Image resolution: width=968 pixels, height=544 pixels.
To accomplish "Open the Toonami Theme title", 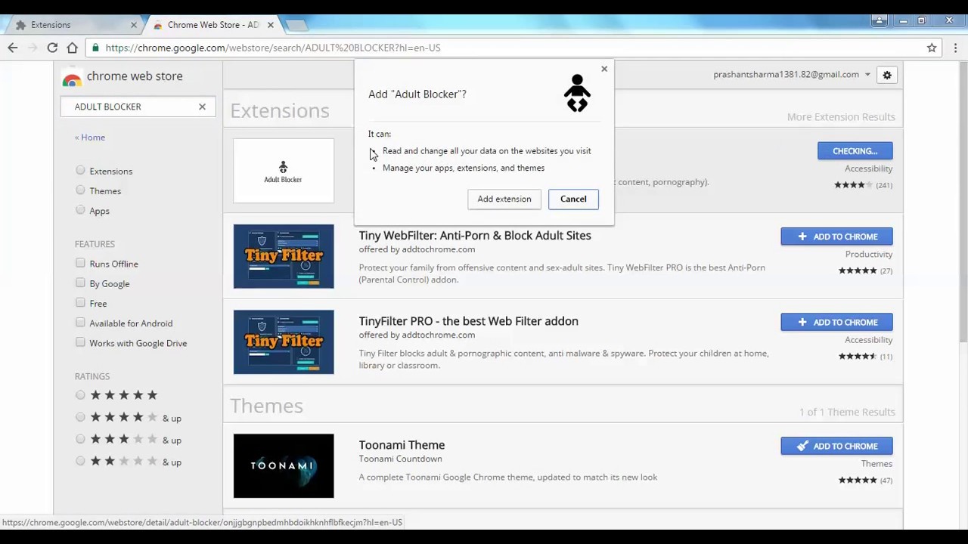I will click(x=402, y=445).
